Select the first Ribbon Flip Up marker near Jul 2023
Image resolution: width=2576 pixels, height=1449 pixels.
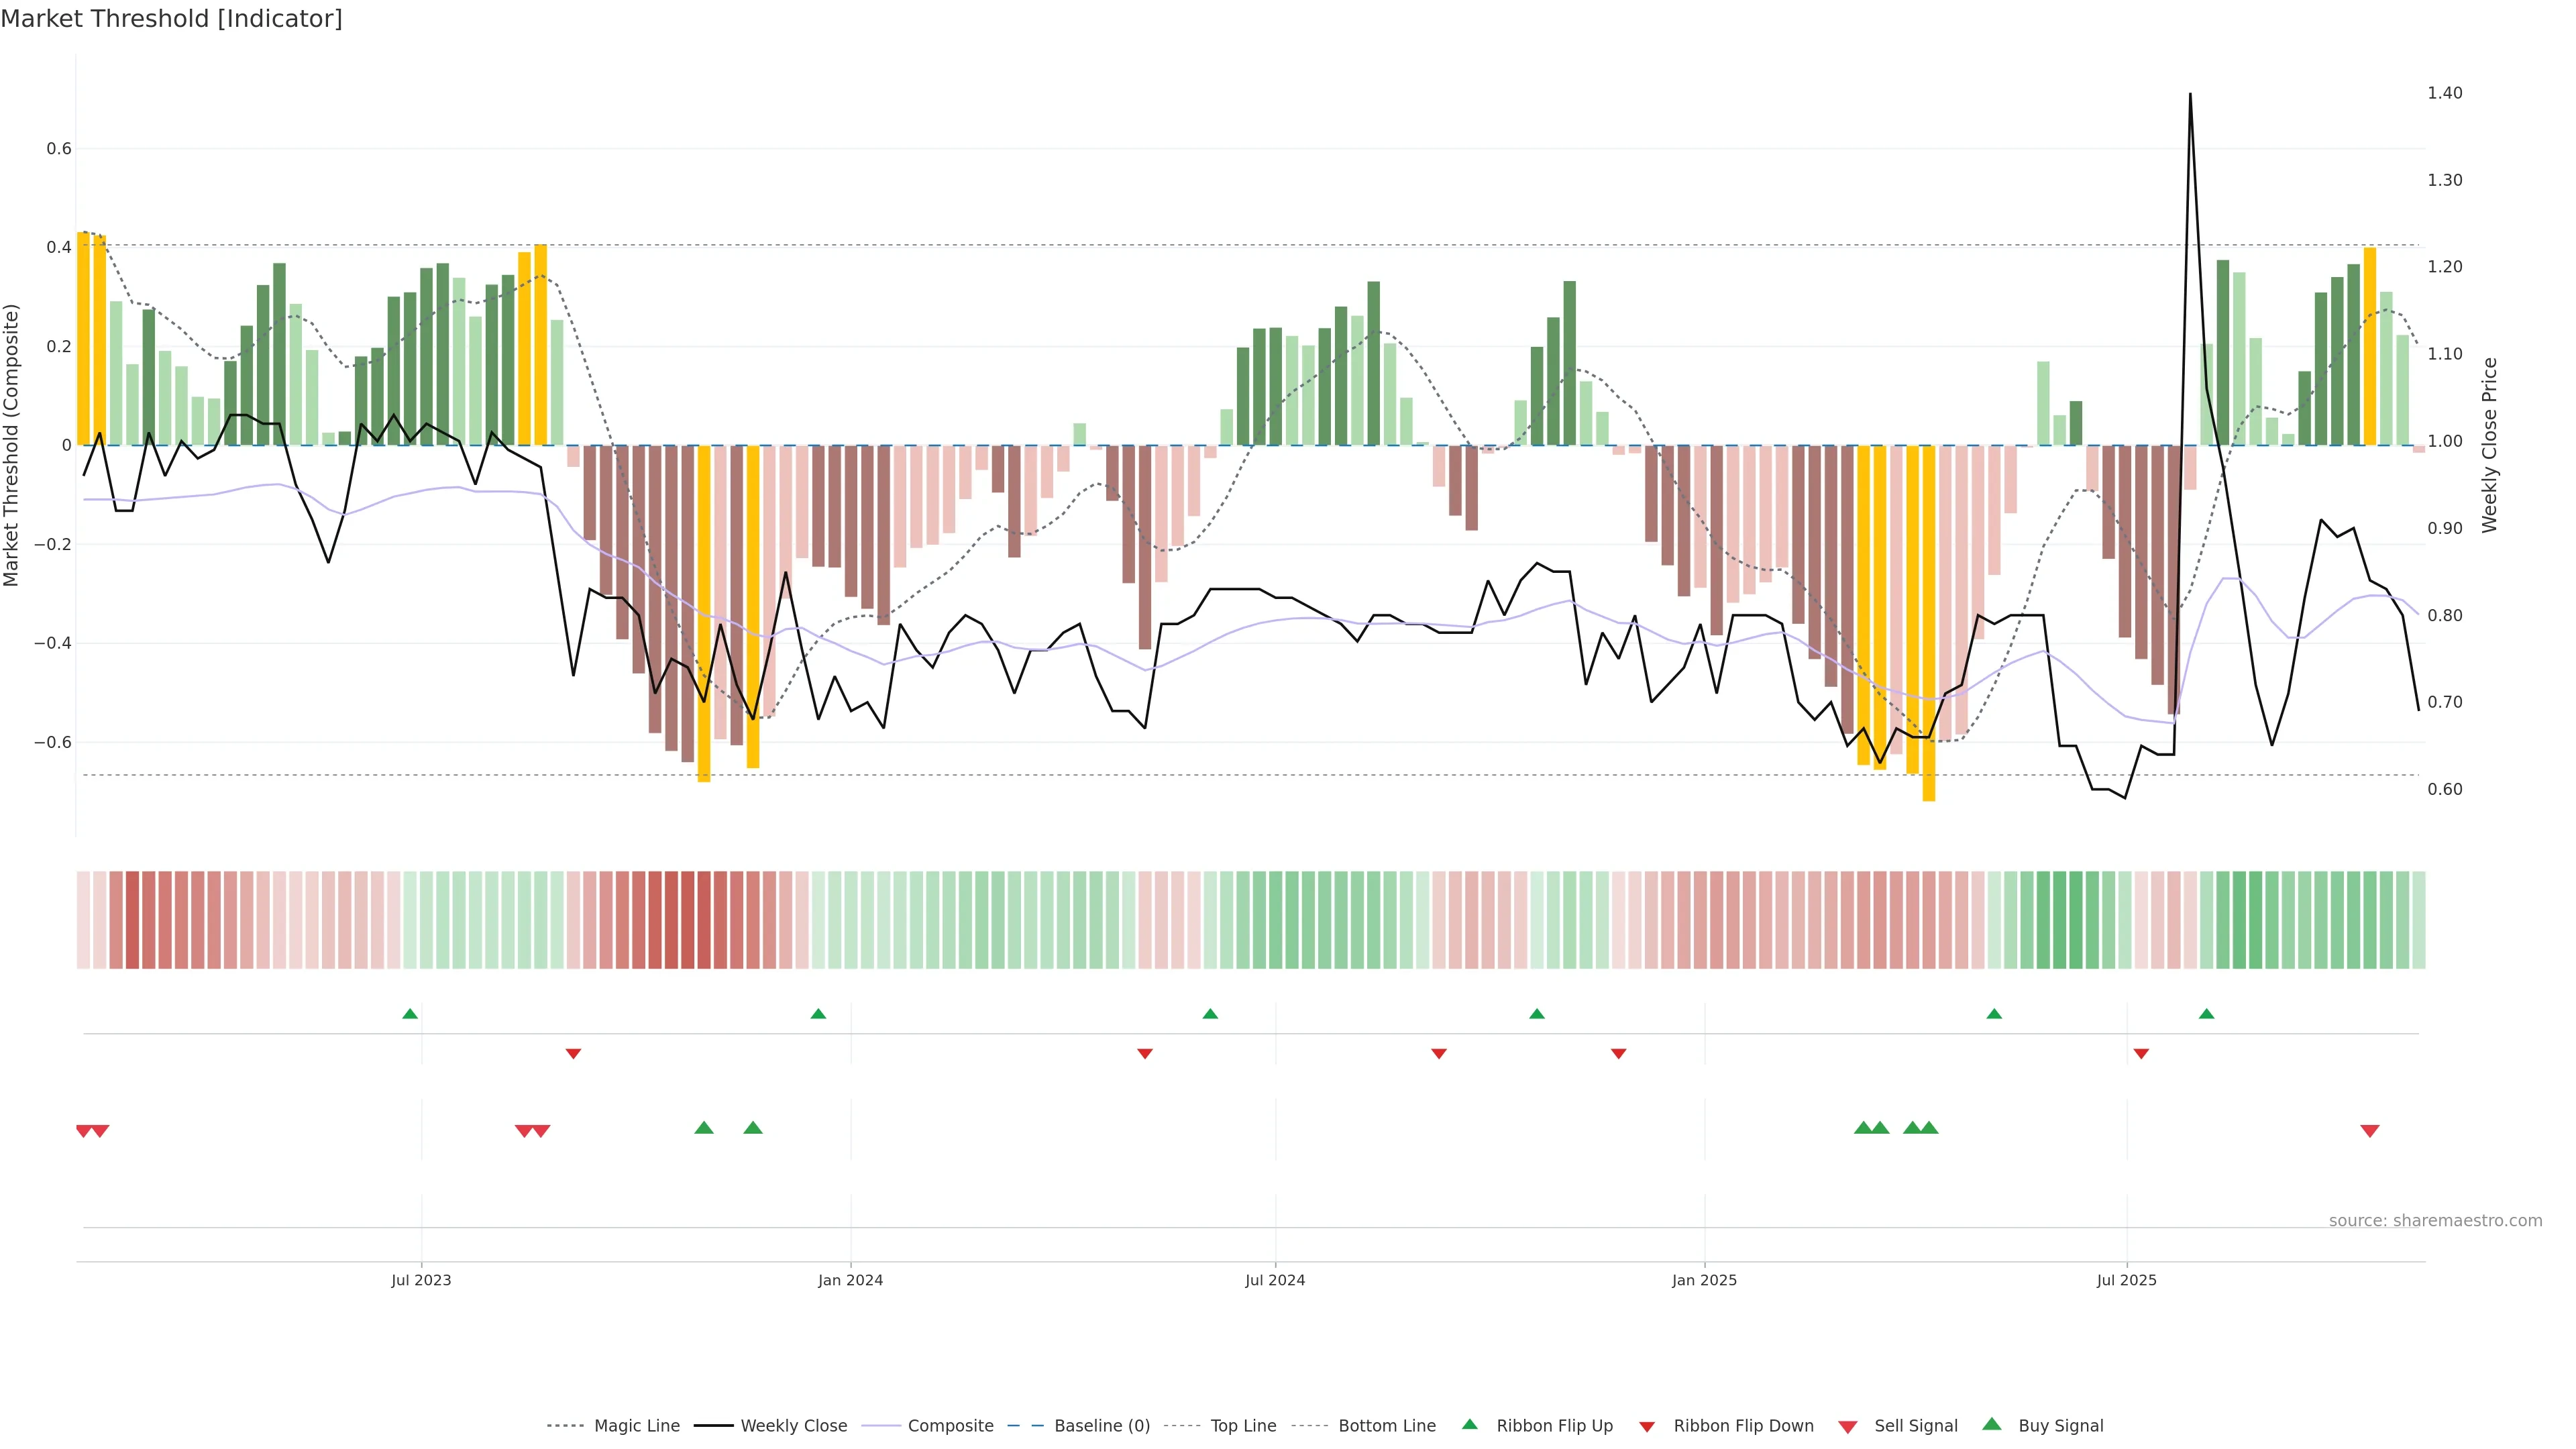tap(410, 1014)
